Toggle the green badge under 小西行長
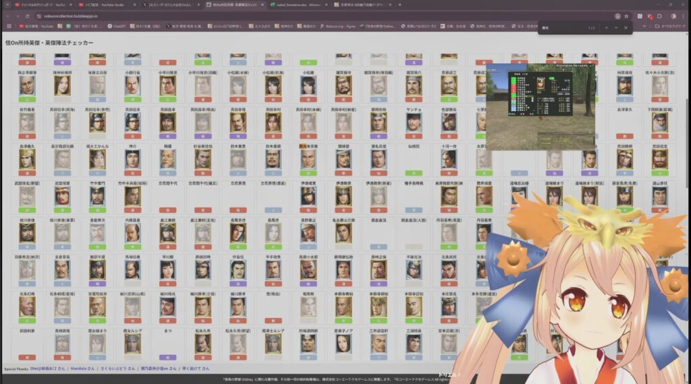The image size is (691, 384). pos(133,99)
